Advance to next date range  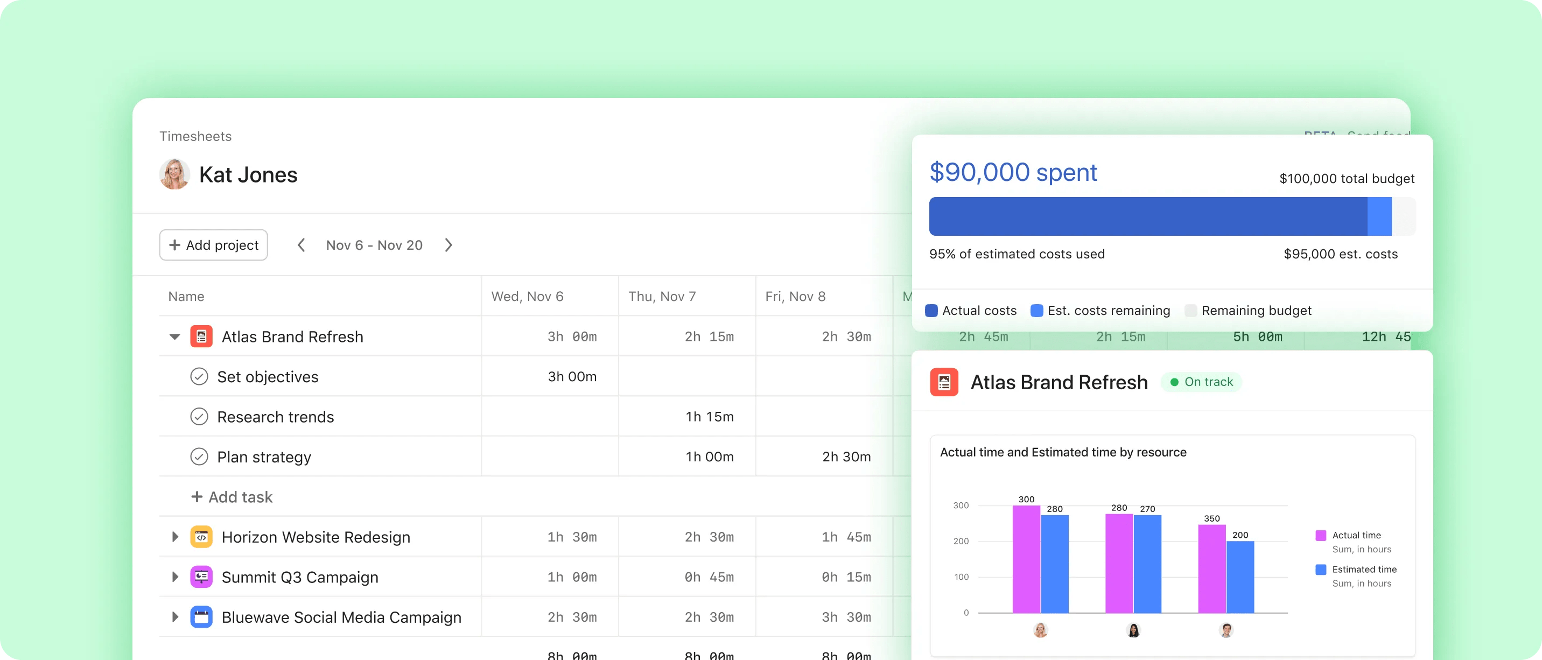[x=448, y=245]
